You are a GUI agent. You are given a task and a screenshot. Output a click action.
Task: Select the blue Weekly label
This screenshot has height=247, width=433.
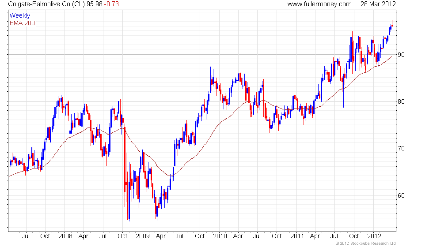(20, 16)
